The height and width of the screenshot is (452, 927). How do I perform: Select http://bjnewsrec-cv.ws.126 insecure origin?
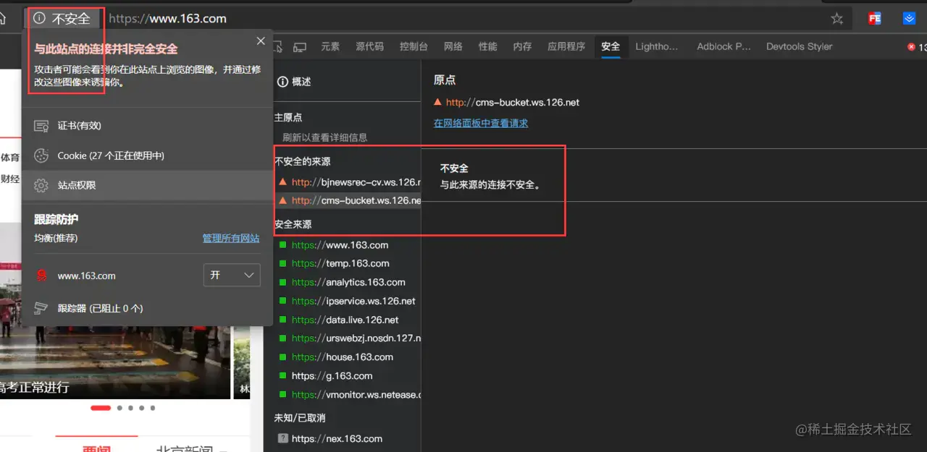click(348, 182)
